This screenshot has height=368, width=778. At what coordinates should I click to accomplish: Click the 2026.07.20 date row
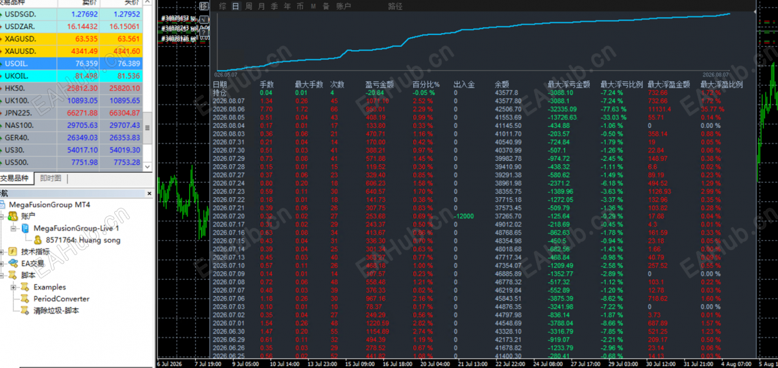tap(228, 216)
